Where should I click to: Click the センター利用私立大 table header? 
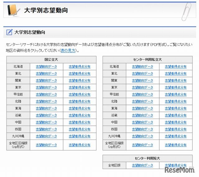(x=147, y=60)
